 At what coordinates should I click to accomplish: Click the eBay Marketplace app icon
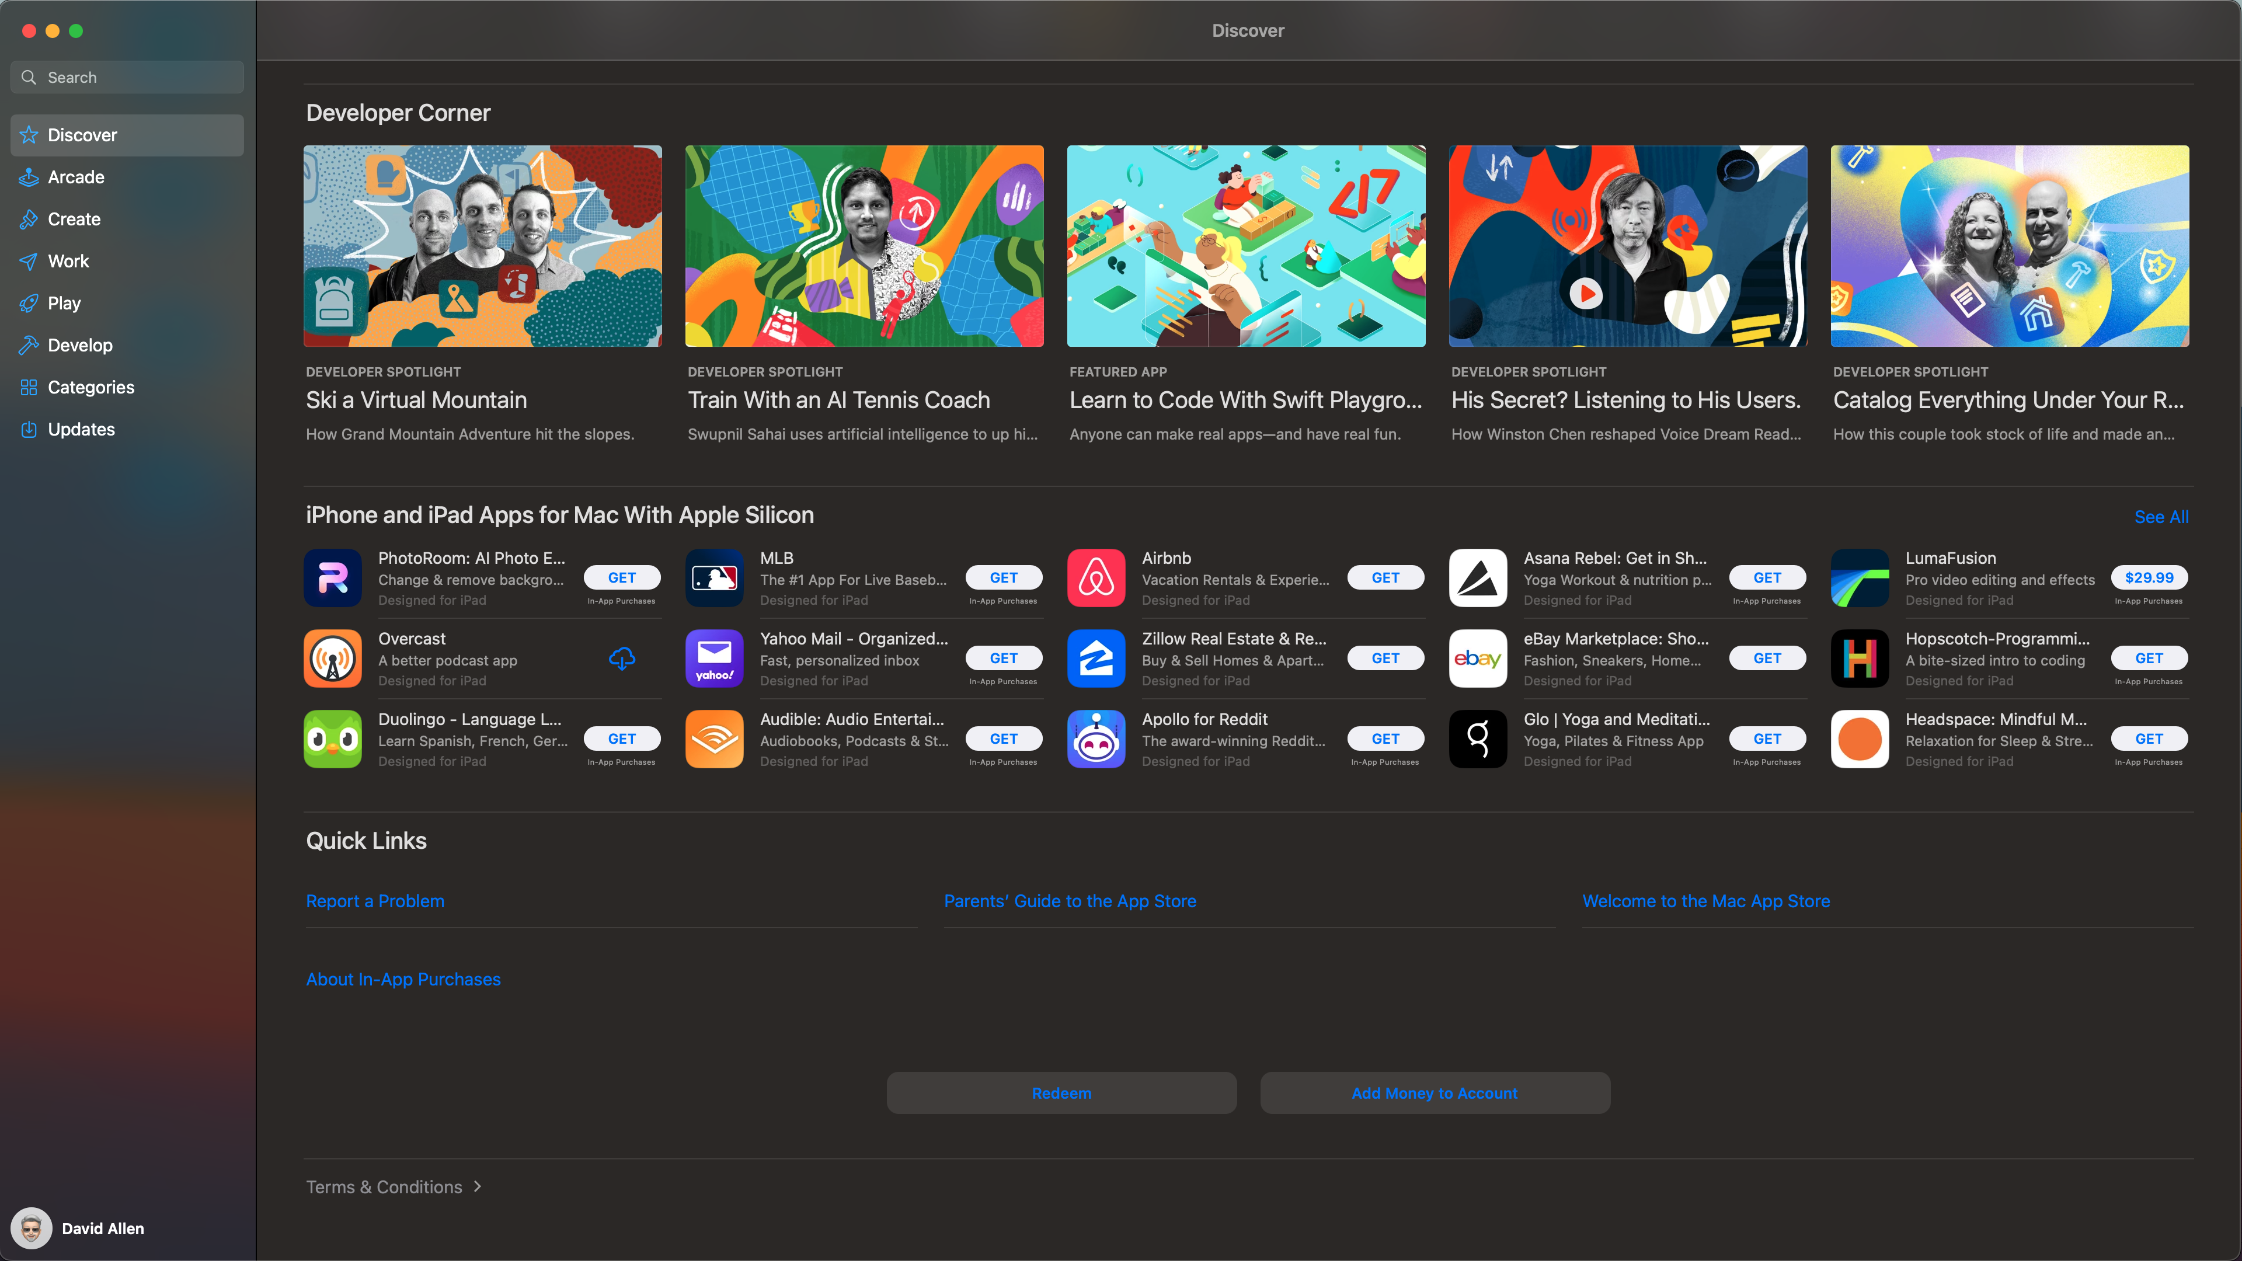tap(1477, 659)
